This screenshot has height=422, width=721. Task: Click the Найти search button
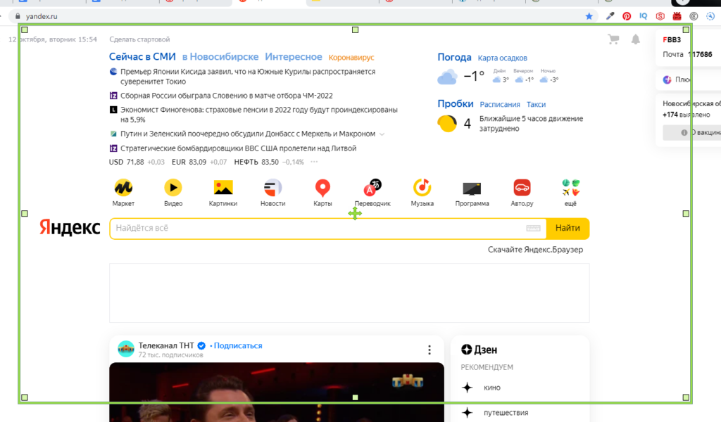pos(568,228)
